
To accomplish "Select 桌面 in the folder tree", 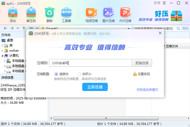I will [10, 40].
